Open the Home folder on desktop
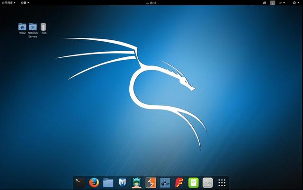The width and height of the screenshot is (303, 190). (22, 28)
